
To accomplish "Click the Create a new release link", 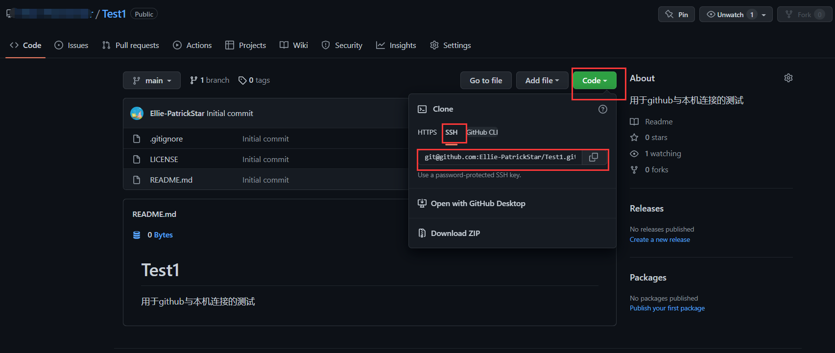I will 660,239.
